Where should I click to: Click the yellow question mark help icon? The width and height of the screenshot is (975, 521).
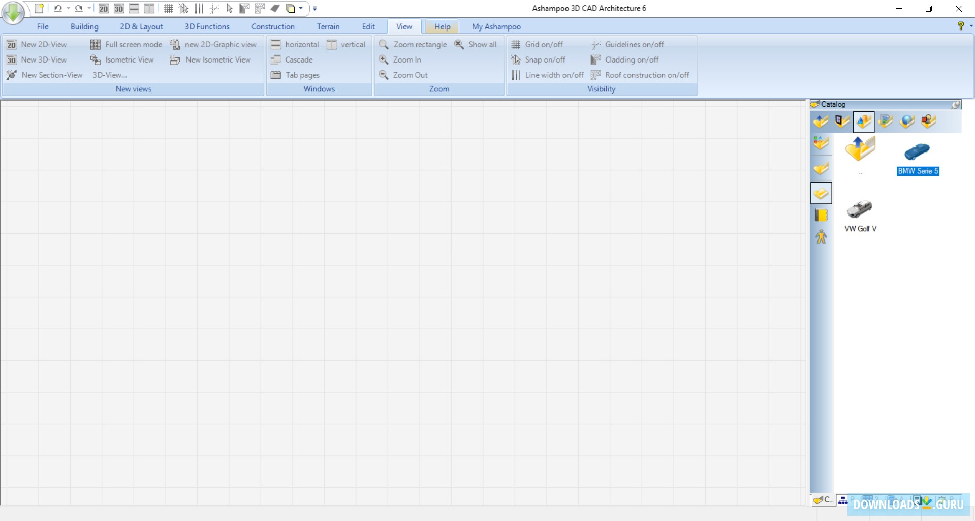(x=960, y=26)
